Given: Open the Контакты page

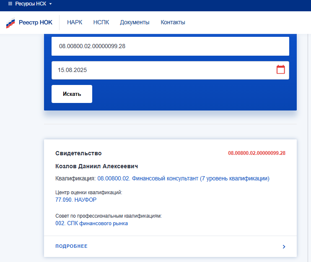Looking at the screenshot, I should pyautogui.click(x=173, y=23).
